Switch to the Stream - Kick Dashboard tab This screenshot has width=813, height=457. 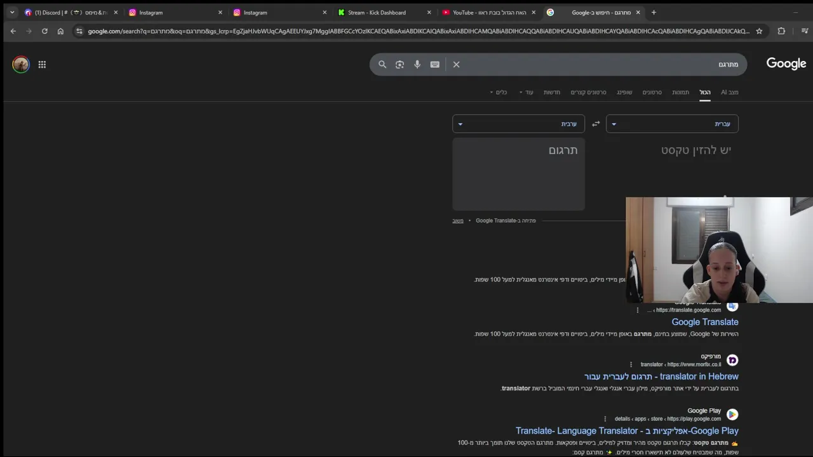(384, 12)
